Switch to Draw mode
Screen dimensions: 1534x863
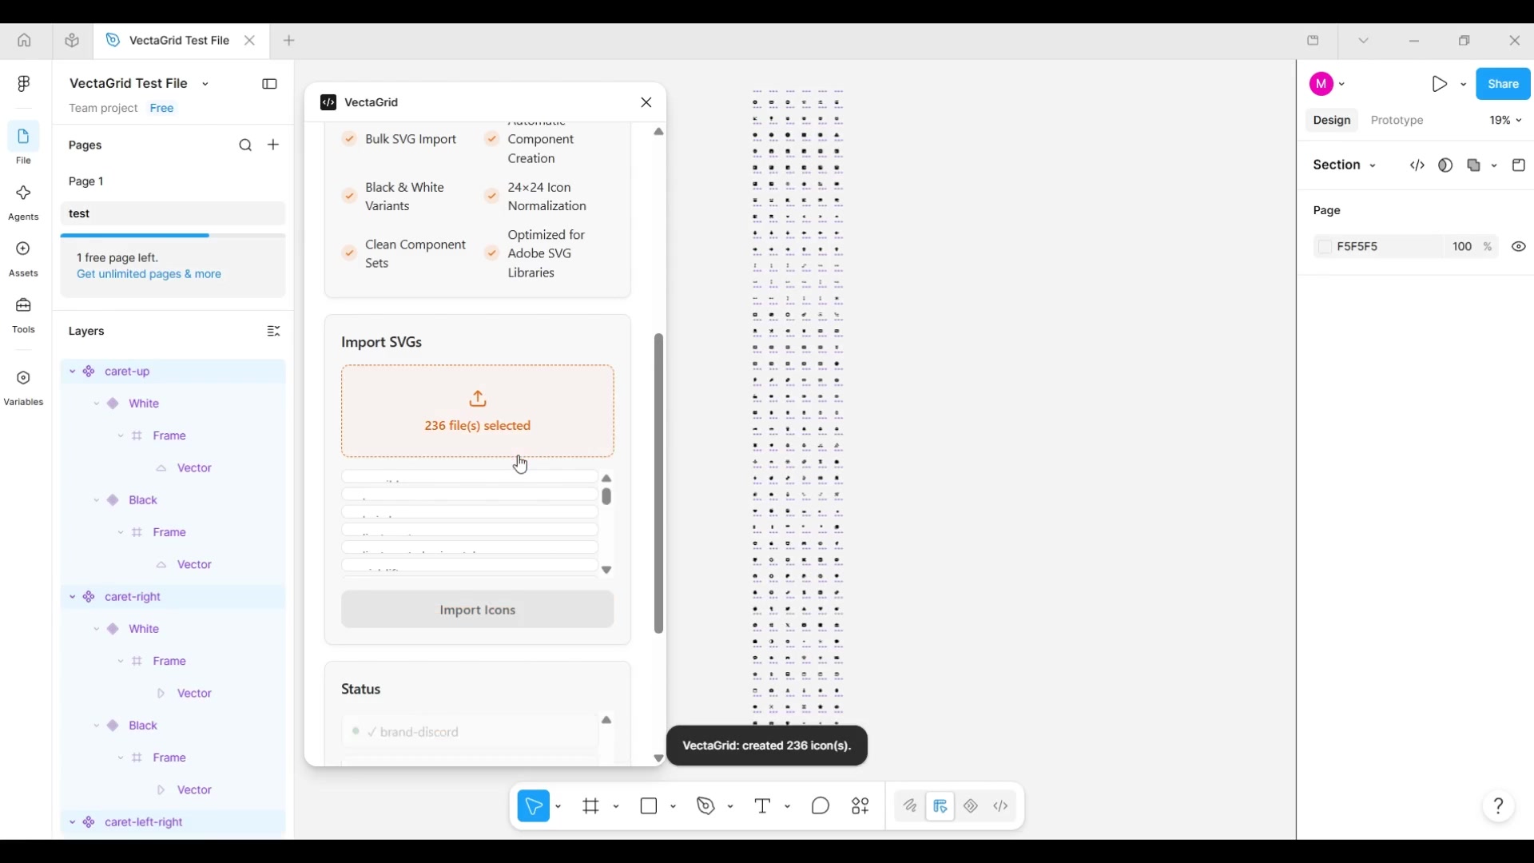pos(910,806)
